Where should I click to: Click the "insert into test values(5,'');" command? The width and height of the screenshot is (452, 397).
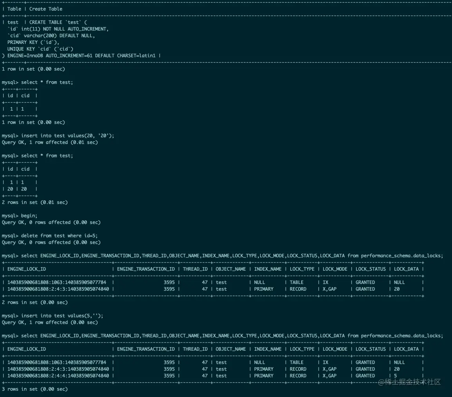pos(62,315)
